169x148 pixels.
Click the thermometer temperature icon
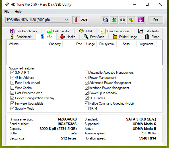point(76,20)
